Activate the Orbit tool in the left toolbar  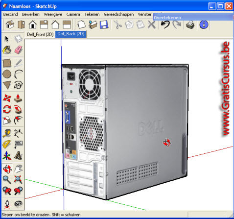[x=7, y=169]
